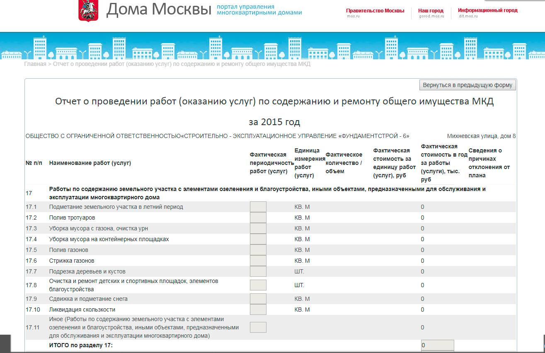Click periodicity field for Подметание земельного участка
This screenshot has width=545, height=353.
pyautogui.click(x=258, y=207)
